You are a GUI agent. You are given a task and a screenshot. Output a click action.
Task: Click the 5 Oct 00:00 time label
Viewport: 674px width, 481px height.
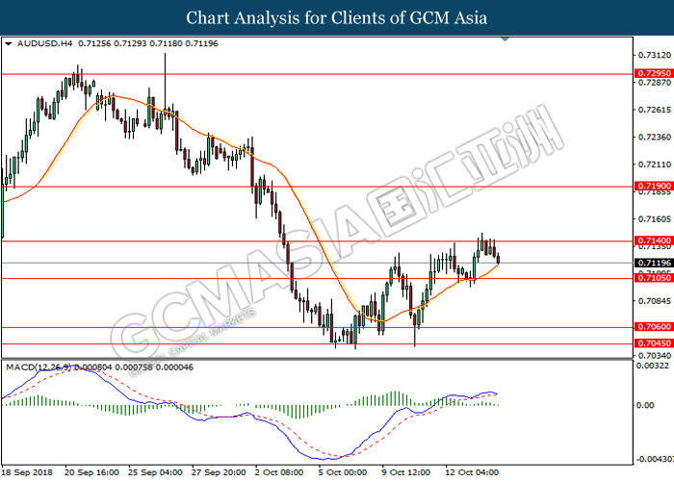click(x=343, y=472)
